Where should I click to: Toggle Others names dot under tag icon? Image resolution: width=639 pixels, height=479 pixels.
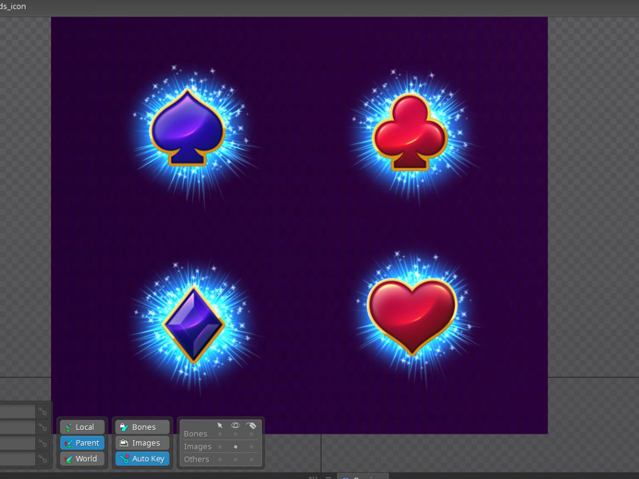pyautogui.click(x=251, y=459)
